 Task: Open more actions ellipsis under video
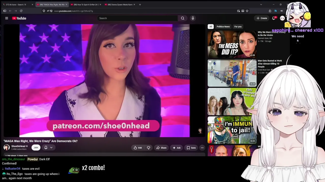pos(202,148)
